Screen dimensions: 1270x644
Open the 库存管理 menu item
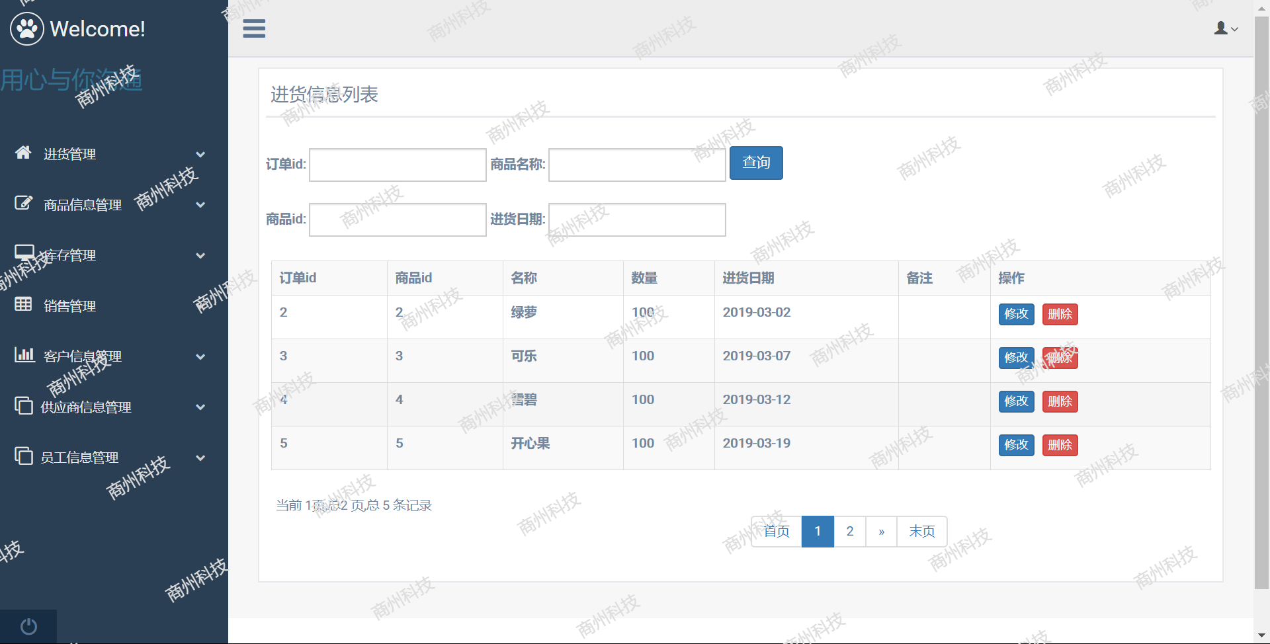69,255
